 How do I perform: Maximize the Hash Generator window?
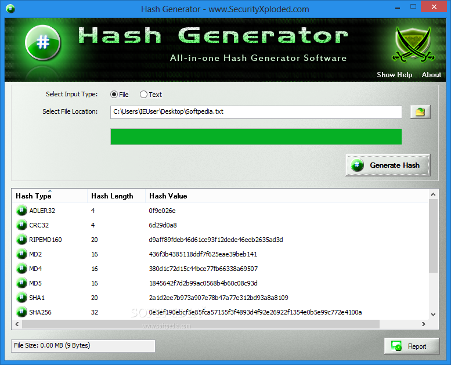[413, 6]
